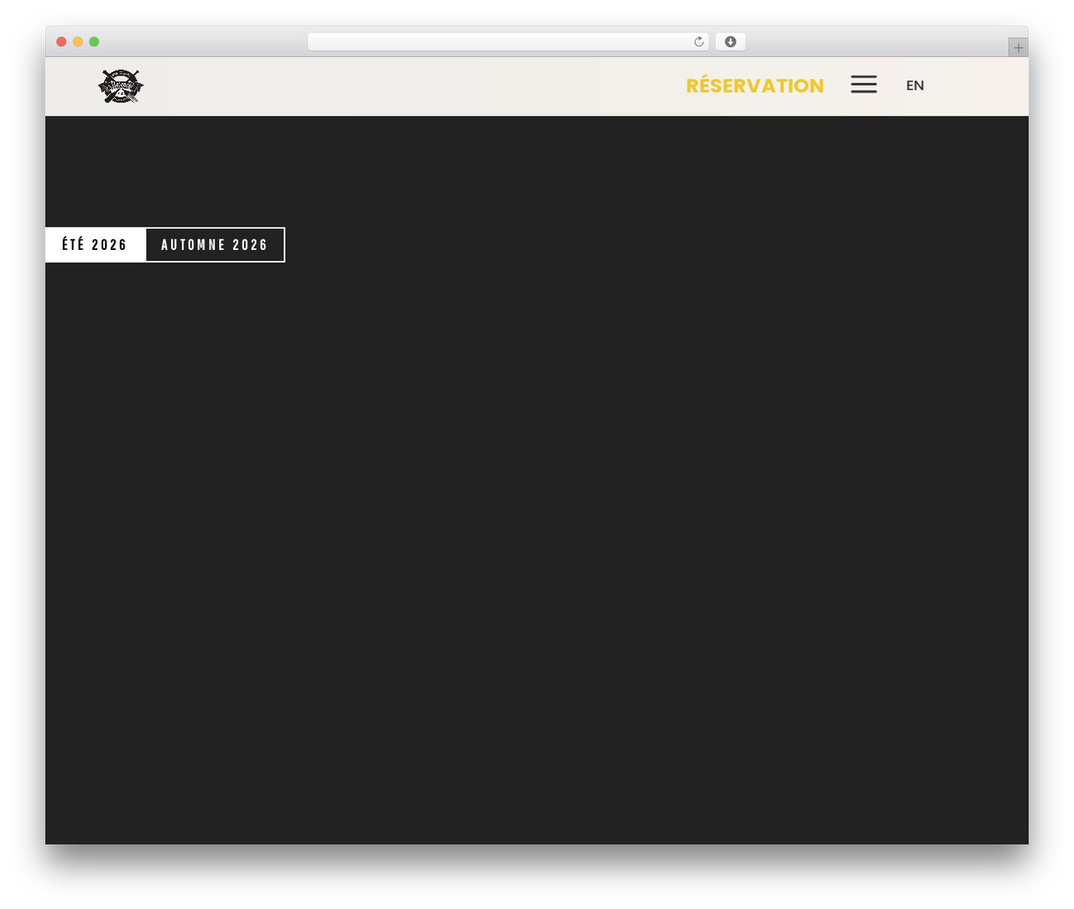
Task: Open the browser downloads button
Action: (x=730, y=42)
